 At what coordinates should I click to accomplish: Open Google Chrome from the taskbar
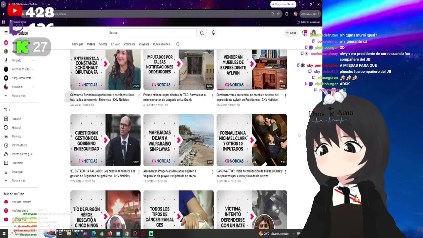tap(127, 234)
